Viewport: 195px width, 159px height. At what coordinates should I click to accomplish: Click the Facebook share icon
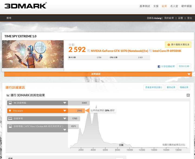click(159, 66)
